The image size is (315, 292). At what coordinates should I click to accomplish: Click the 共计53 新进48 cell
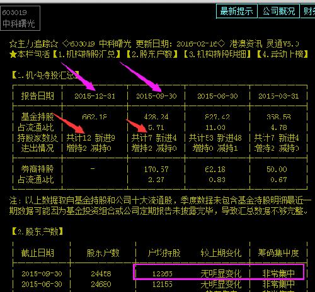[x=215, y=138]
